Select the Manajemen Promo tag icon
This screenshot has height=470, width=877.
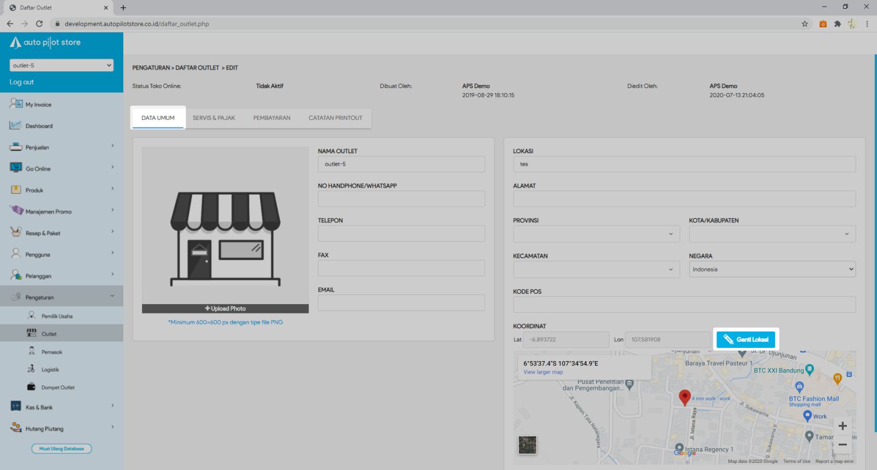[x=16, y=211]
